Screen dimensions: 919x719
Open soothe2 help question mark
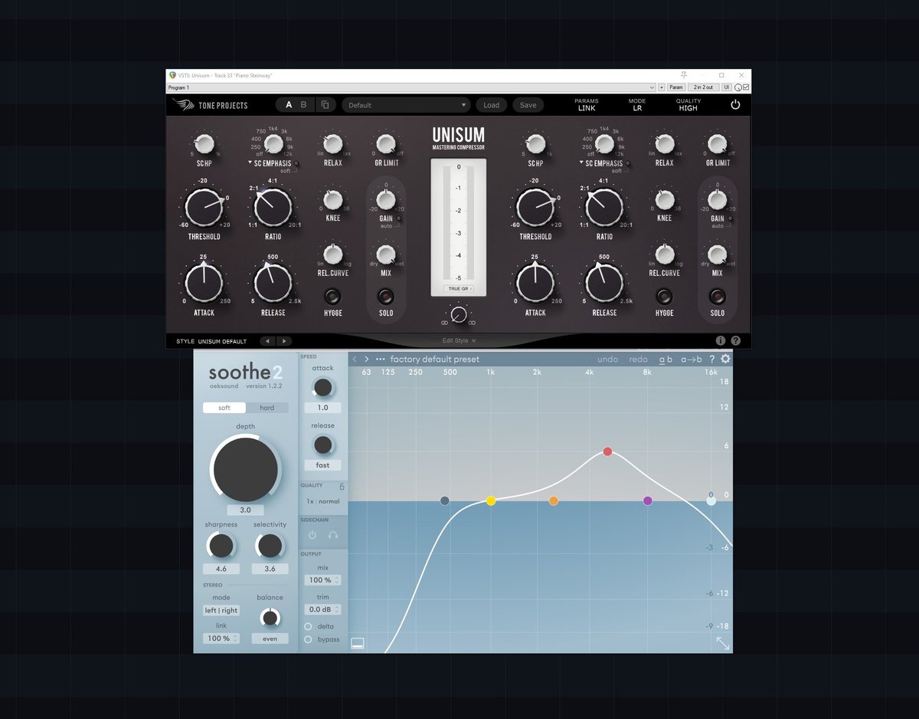[711, 359]
